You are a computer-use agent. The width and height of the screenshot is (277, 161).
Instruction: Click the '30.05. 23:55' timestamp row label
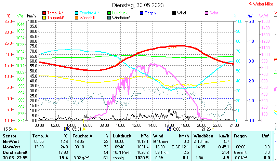15,158
